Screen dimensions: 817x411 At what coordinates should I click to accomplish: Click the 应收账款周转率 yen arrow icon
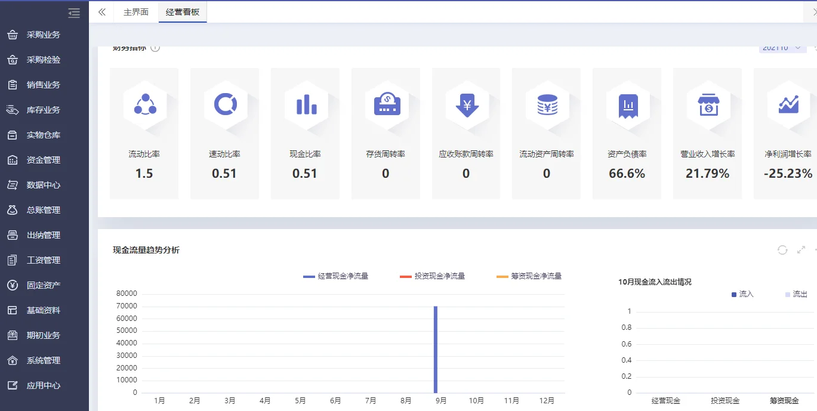coord(467,105)
